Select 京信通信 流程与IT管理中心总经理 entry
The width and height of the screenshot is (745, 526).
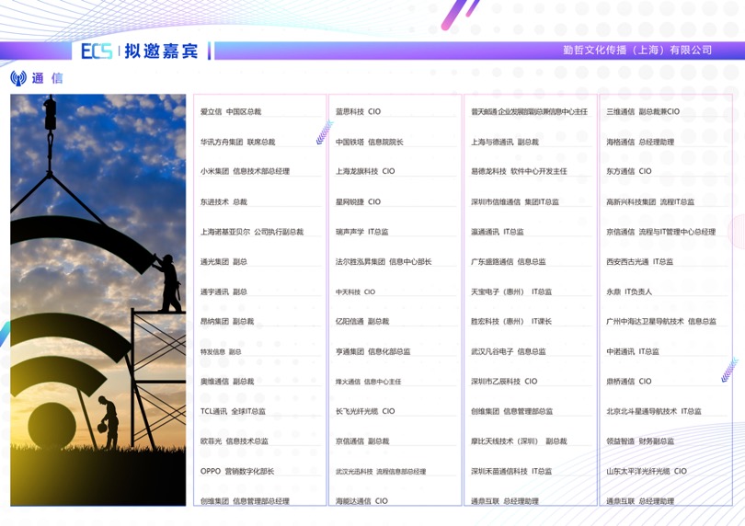coord(661,232)
